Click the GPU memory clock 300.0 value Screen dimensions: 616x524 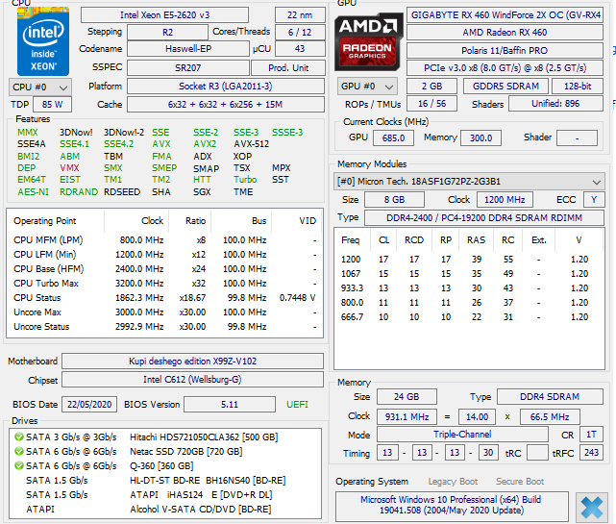point(480,138)
